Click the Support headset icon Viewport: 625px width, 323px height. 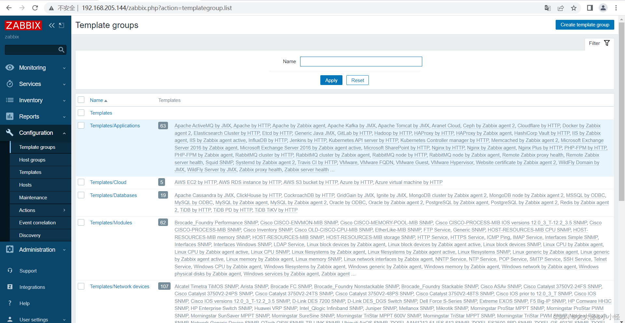[10, 271]
